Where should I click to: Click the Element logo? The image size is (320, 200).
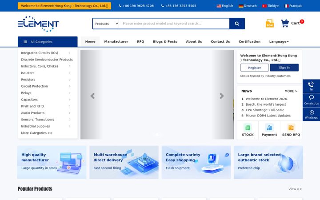click(38, 24)
